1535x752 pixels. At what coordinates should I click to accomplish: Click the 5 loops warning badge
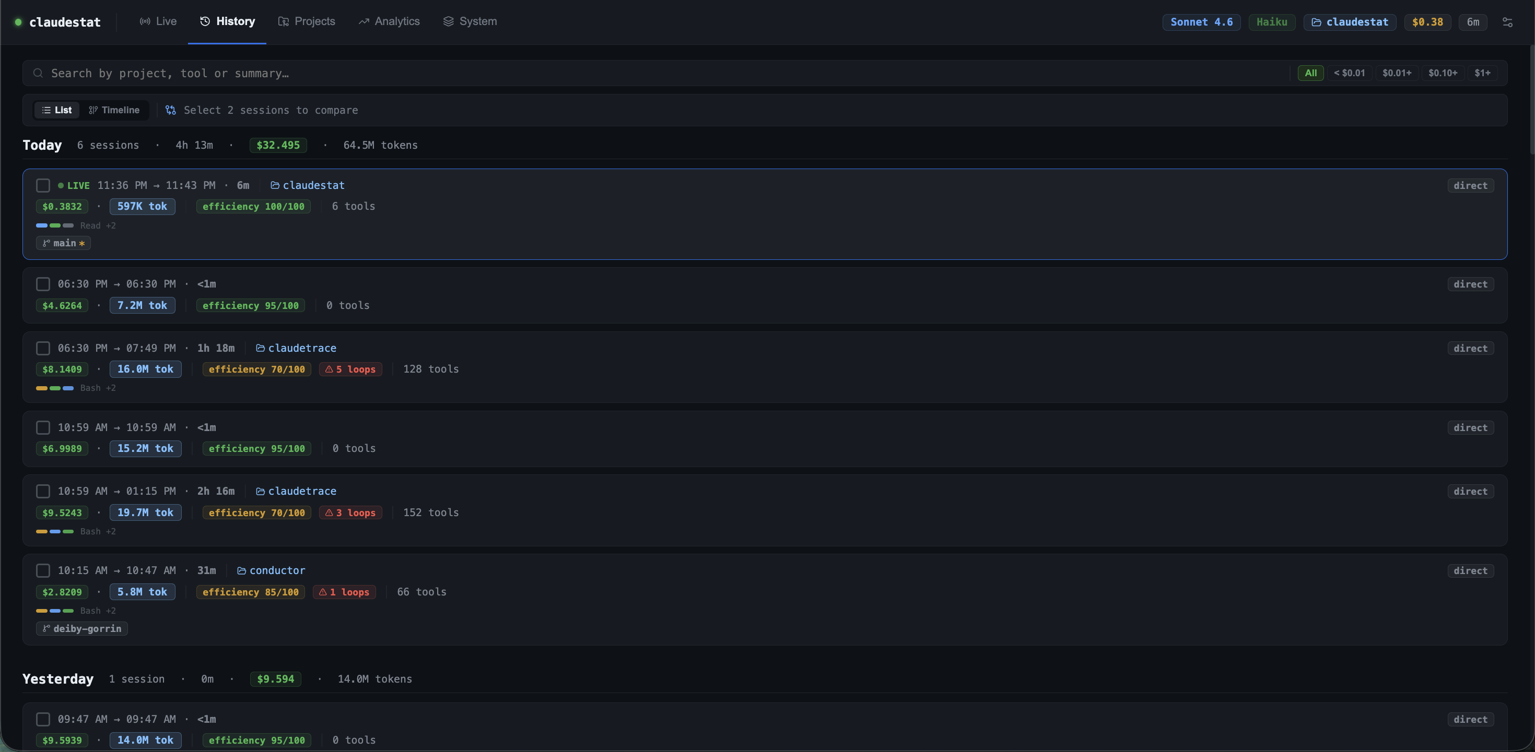[350, 369]
